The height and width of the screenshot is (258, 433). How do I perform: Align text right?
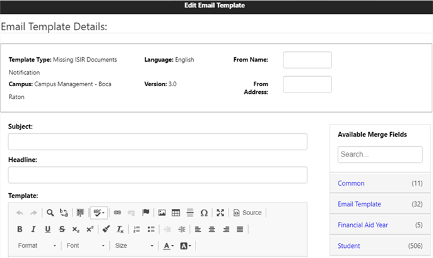226,229
